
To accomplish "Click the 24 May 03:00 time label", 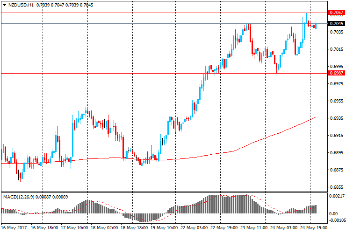I will click(x=284, y=228).
